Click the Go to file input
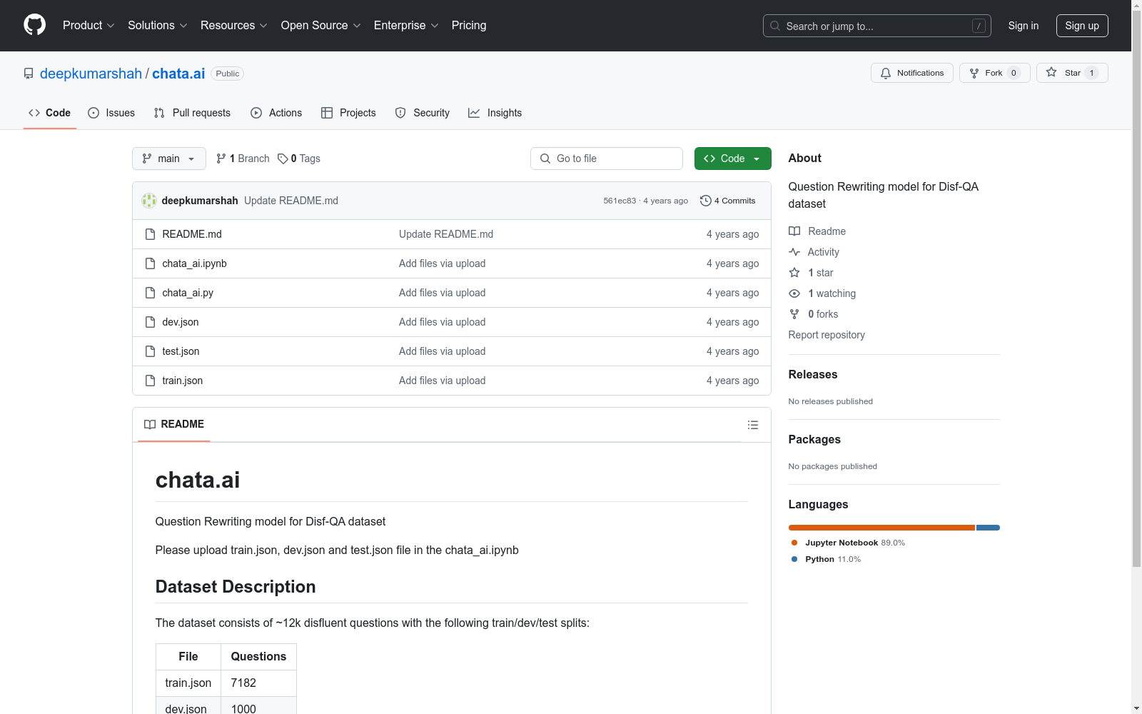This screenshot has height=714, width=1142. [607, 159]
